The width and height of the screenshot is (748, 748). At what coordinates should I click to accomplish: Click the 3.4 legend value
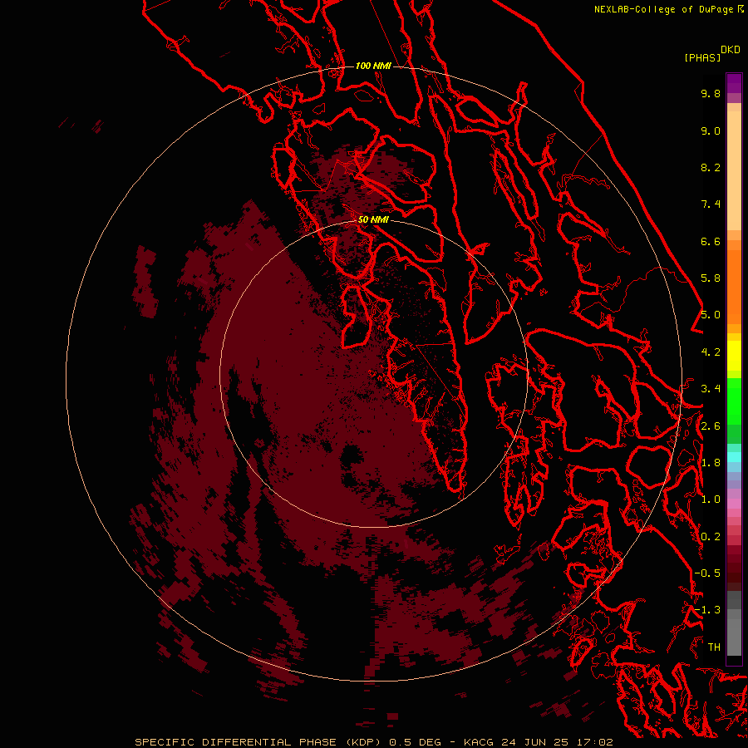coord(711,389)
